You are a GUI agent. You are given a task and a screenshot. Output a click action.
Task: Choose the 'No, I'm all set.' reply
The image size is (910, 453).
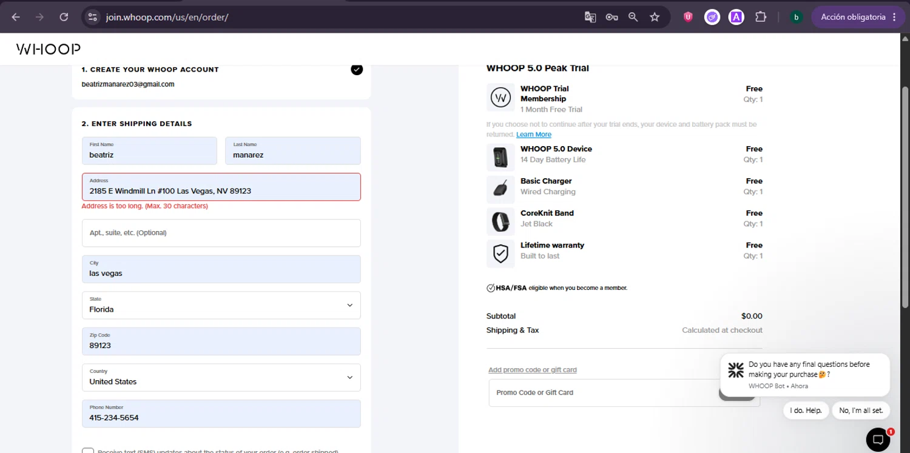861,411
